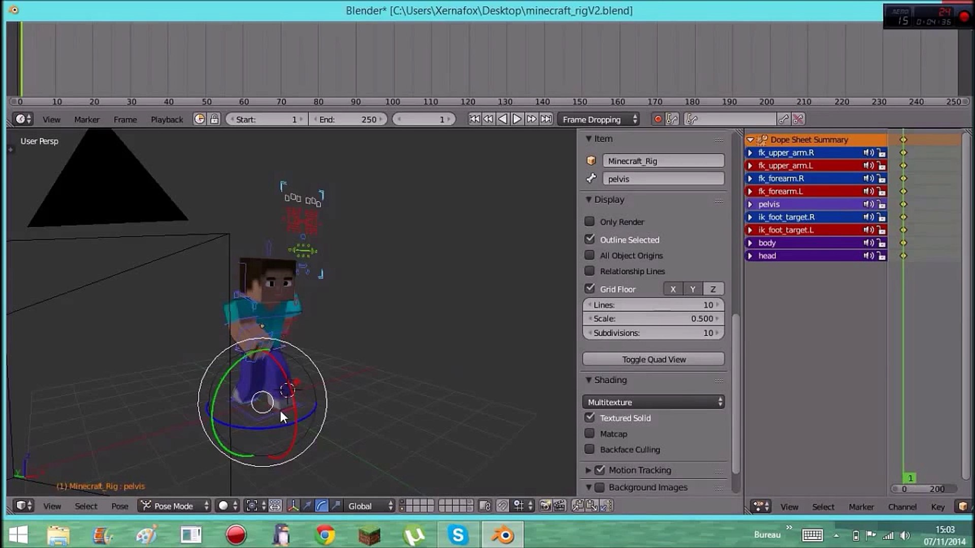Select the Rotate manipulator icon
Screen dimensions: 975x548
pos(321,506)
